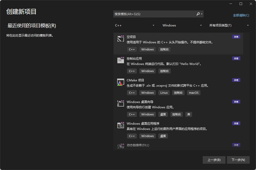Select the Windows 桌面应用程序 template title
The height and width of the screenshot is (170, 256).
pyautogui.click(x=143, y=124)
